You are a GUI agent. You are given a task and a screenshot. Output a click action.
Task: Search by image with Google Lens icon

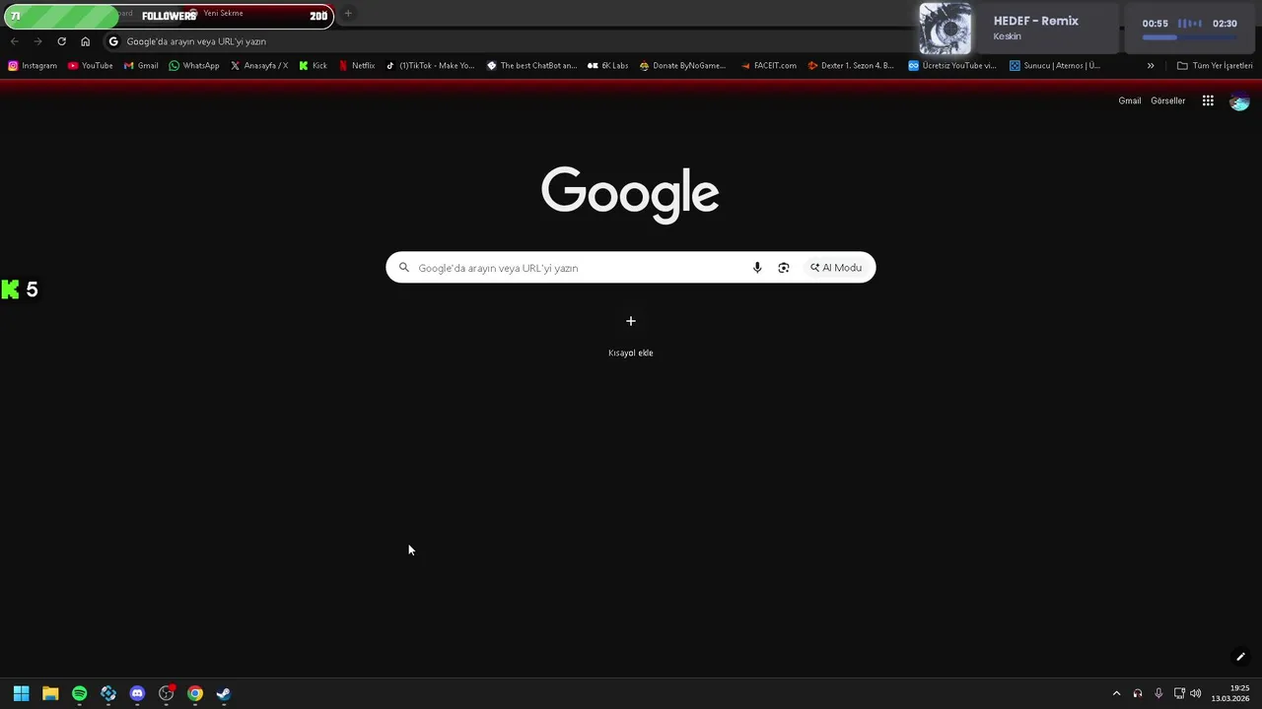click(x=784, y=268)
